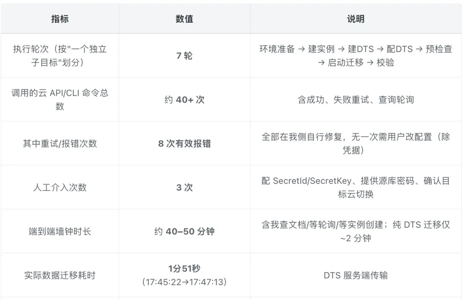Click the 端到端墙钟时长 metric cell
The image size is (462, 300).
point(60,231)
